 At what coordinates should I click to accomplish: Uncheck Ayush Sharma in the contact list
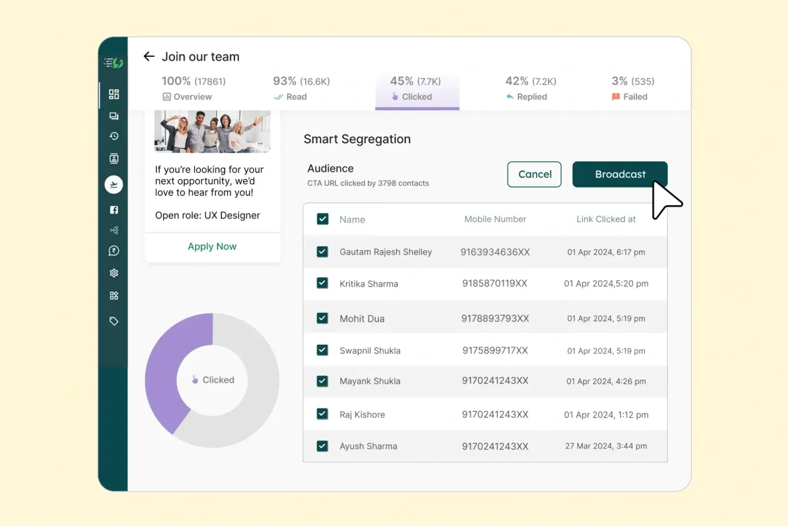click(x=322, y=446)
